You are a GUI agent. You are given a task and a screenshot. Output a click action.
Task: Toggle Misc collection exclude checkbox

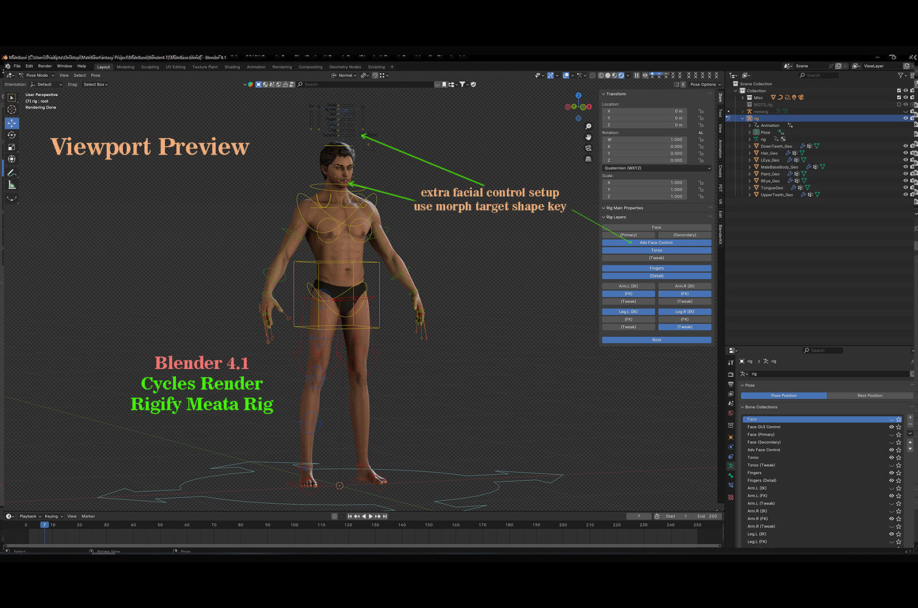[x=899, y=98]
